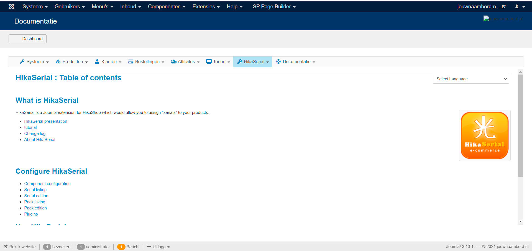Click the HikaSerial e-commerce logo

(485, 135)
